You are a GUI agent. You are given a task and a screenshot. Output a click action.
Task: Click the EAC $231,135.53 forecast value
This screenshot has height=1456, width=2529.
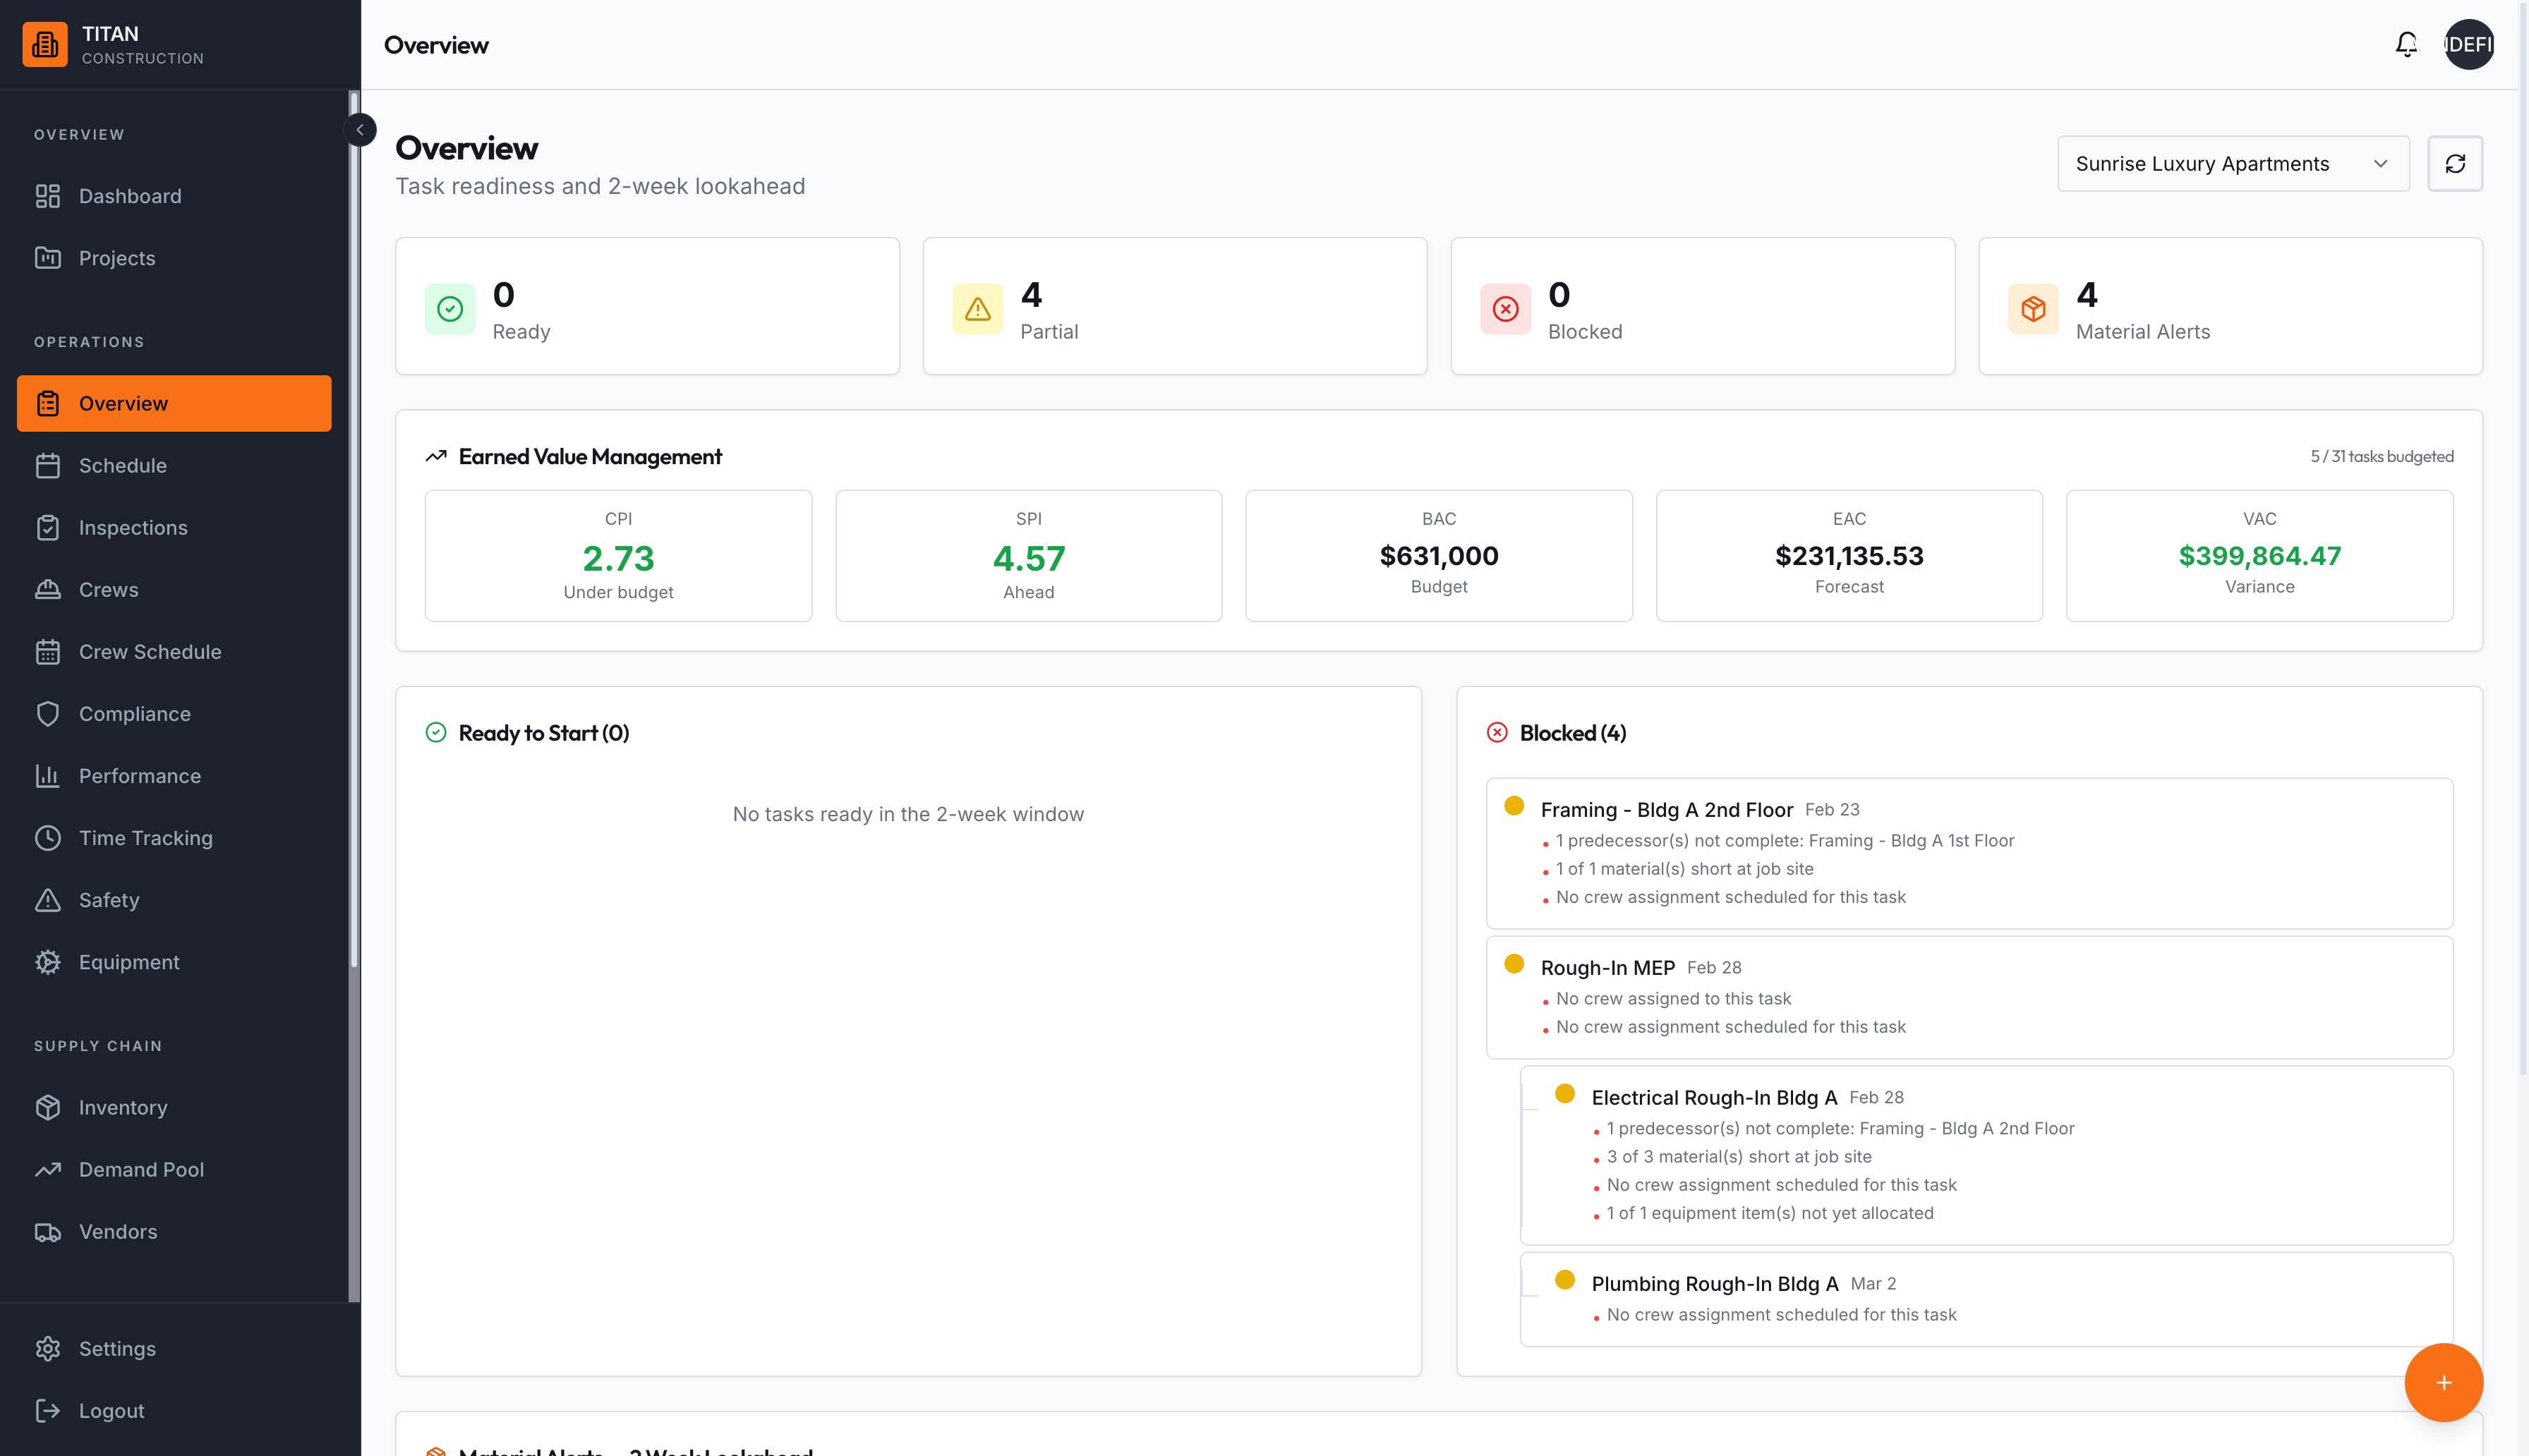pyautogui.click(x=1849, y=555)
